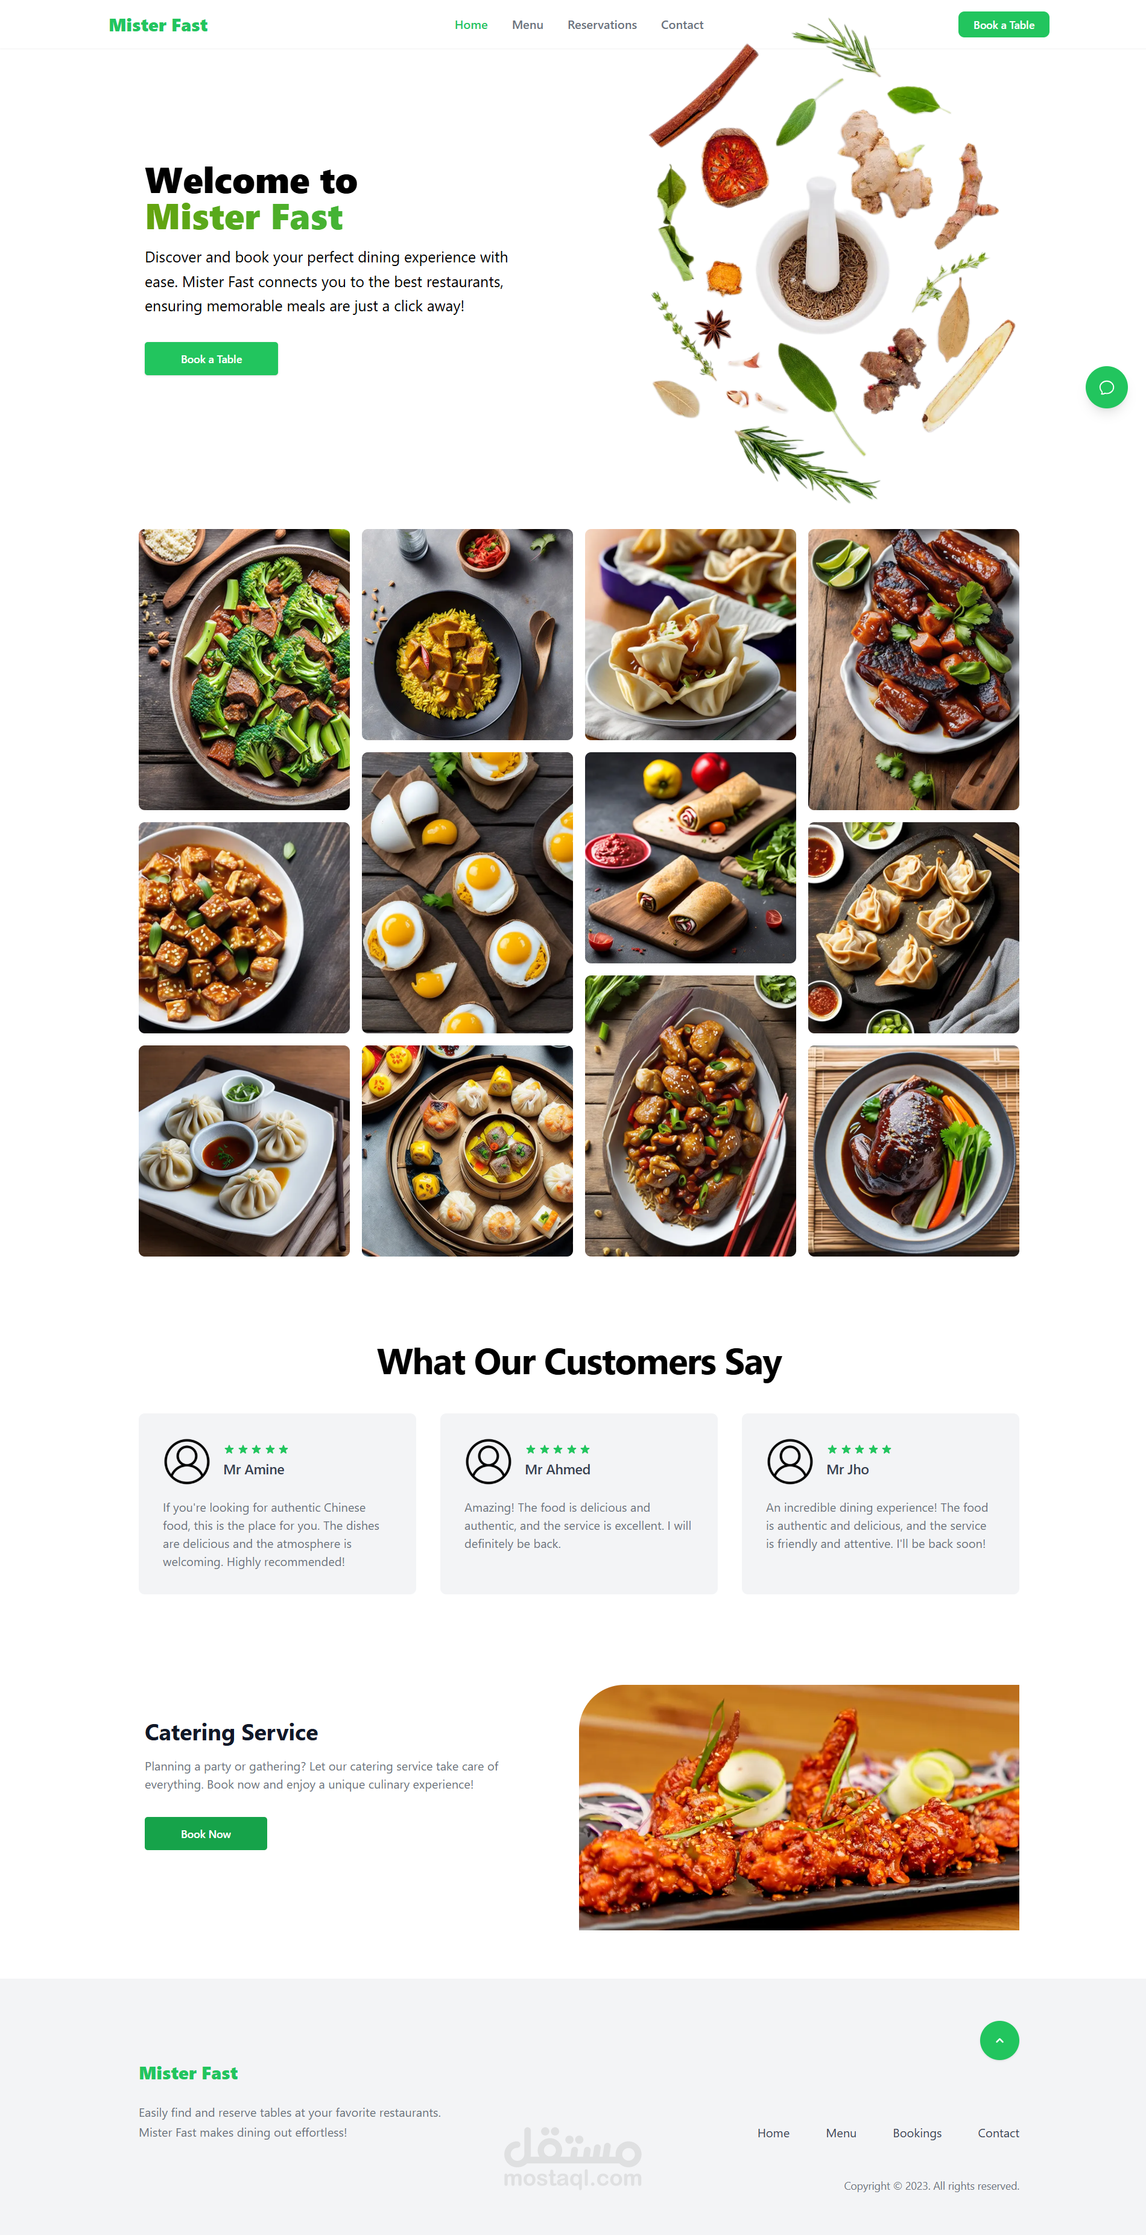Go to Home in top navigation
1146x2235 pixels.
(471, 25)
